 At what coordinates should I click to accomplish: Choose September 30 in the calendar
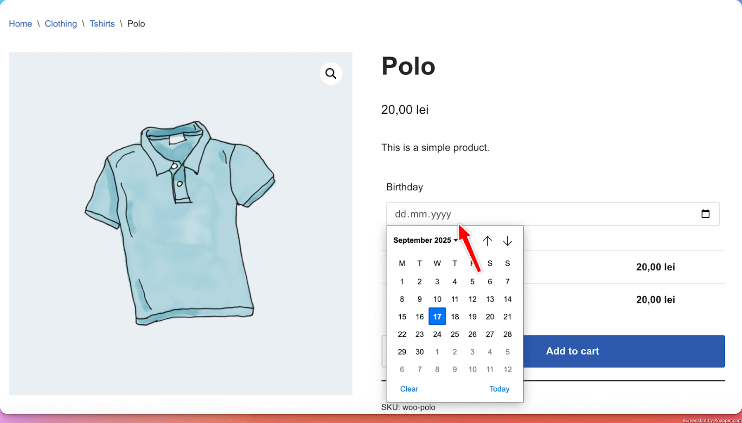click(420, 352)
